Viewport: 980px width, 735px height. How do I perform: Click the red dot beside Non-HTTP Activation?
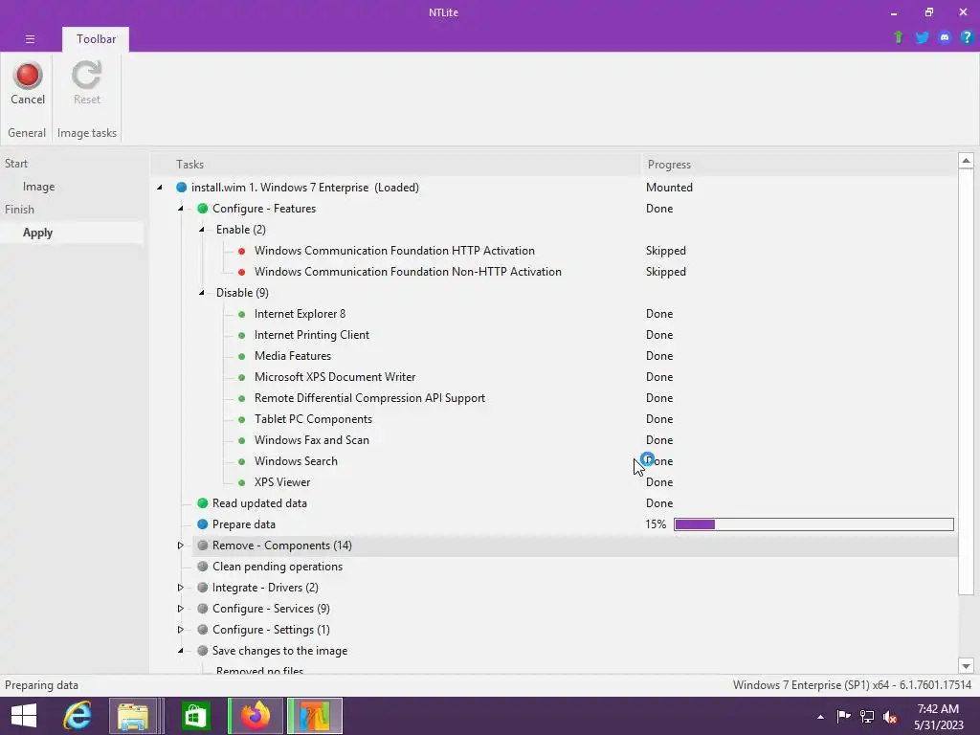coord(241,273)
